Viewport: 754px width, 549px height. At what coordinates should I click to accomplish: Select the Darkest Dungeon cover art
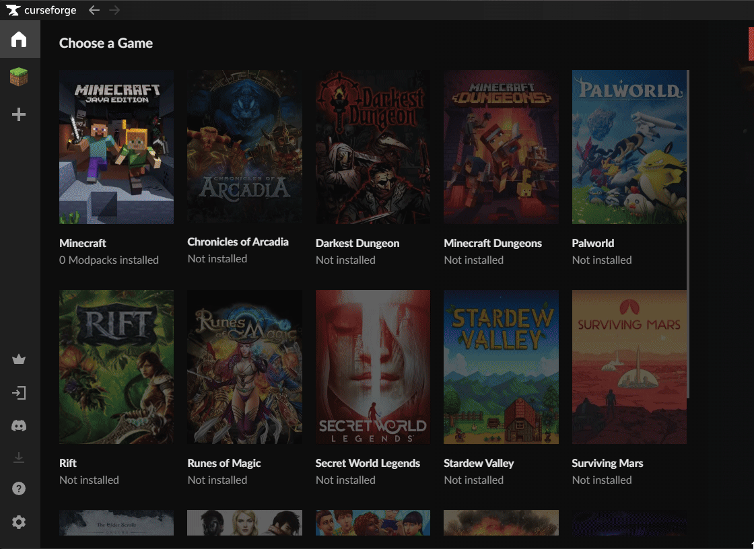click(373, 147)
